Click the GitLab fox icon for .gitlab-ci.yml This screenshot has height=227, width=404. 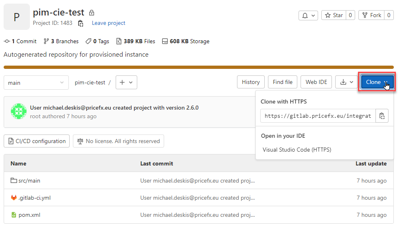coord(14,198)
